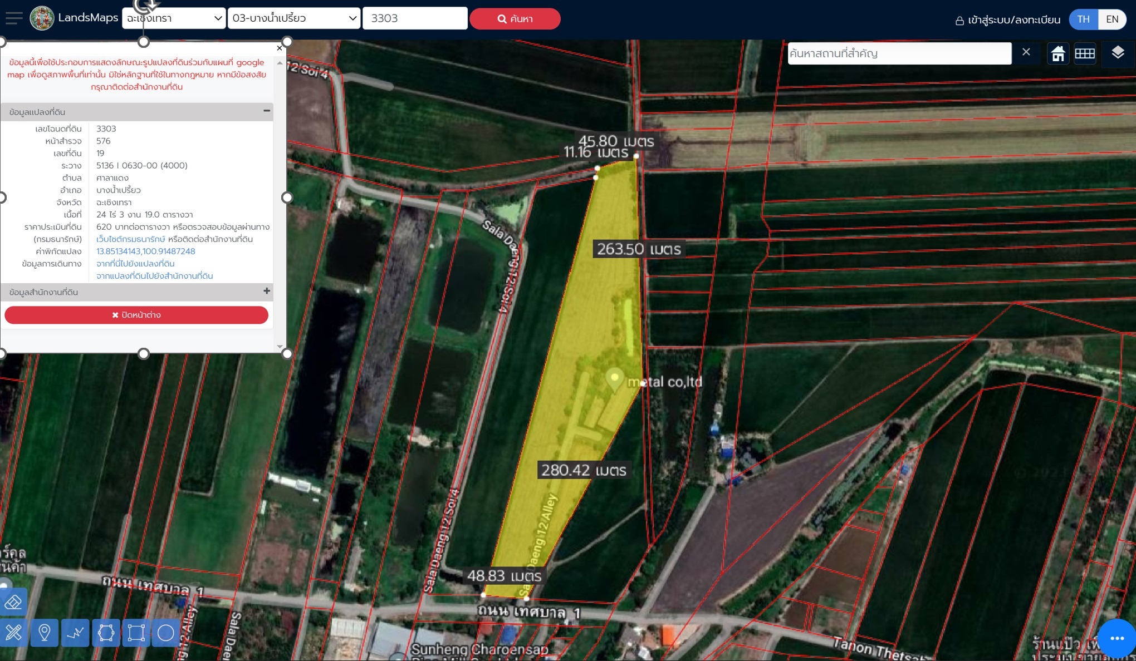Screen dimensions: 1136x661
Task: Click the home map view icon
Action: coord(1058,53)
